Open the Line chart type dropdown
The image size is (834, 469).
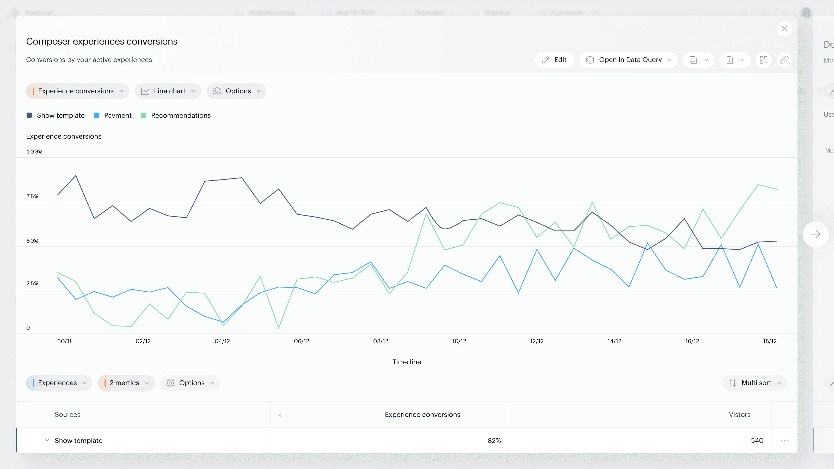pos(168,91)
